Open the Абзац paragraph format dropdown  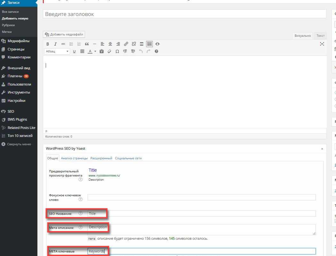point(57,51)
